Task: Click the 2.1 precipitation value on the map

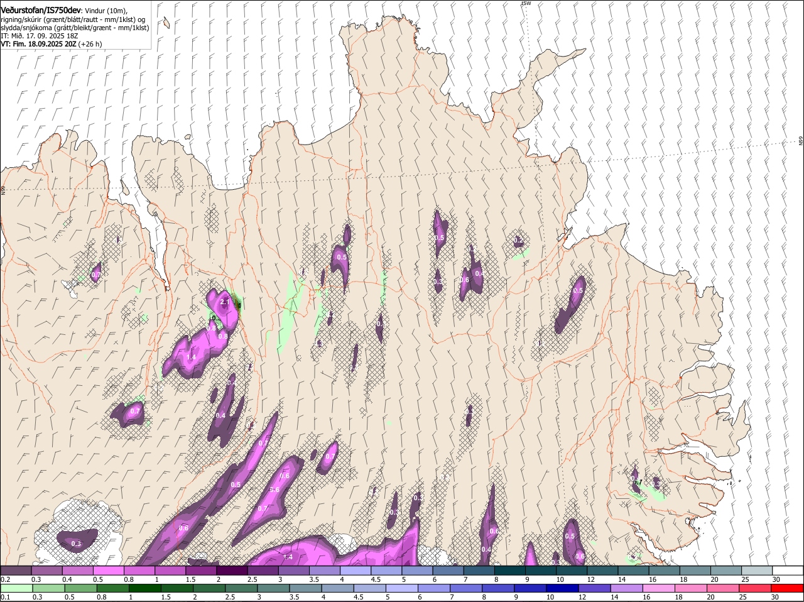Action: (x=225, y=303)
